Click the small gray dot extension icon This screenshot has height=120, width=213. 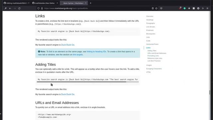point(189,8)
